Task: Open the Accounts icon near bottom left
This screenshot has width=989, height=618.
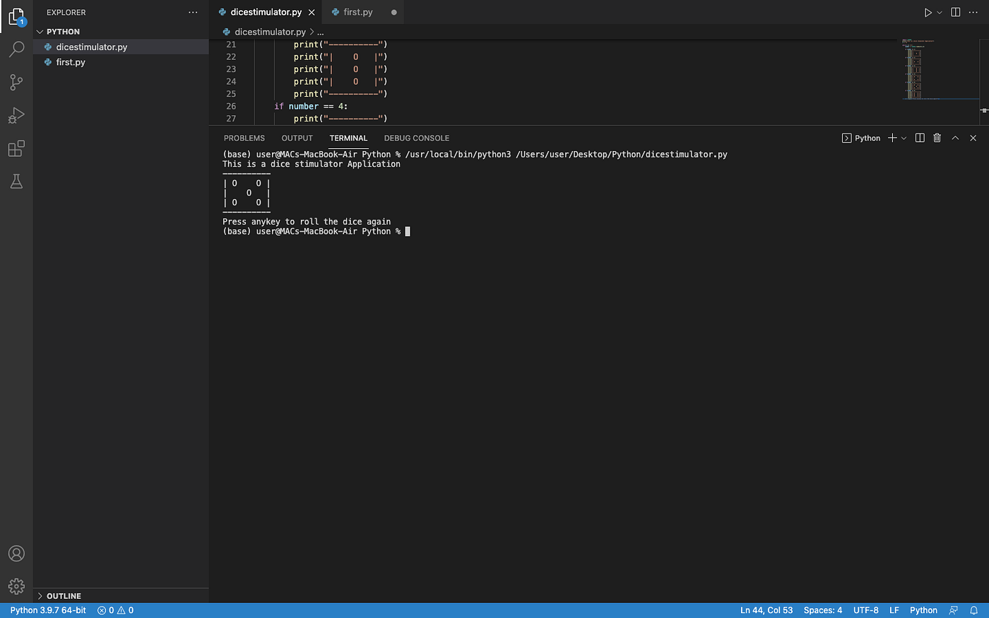Action: tap(16, 553)
